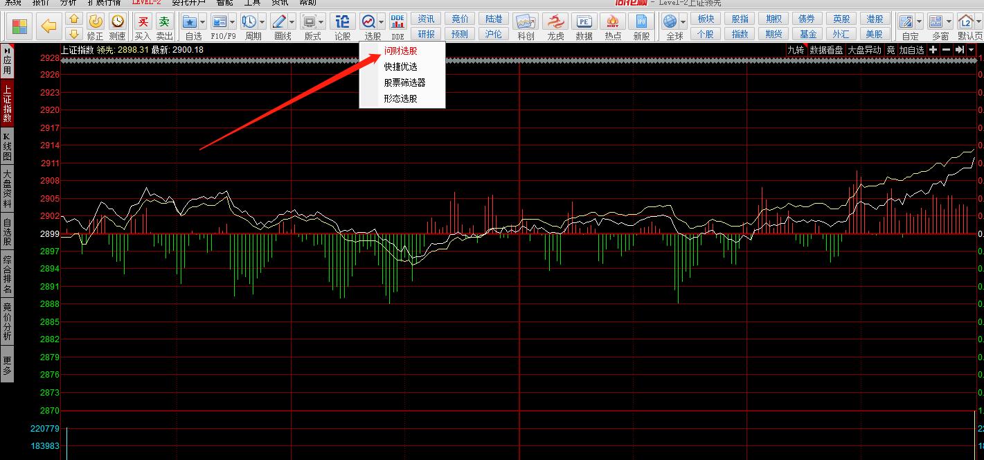Click the 港股 button in toolbar

click(x=875, y=19)
